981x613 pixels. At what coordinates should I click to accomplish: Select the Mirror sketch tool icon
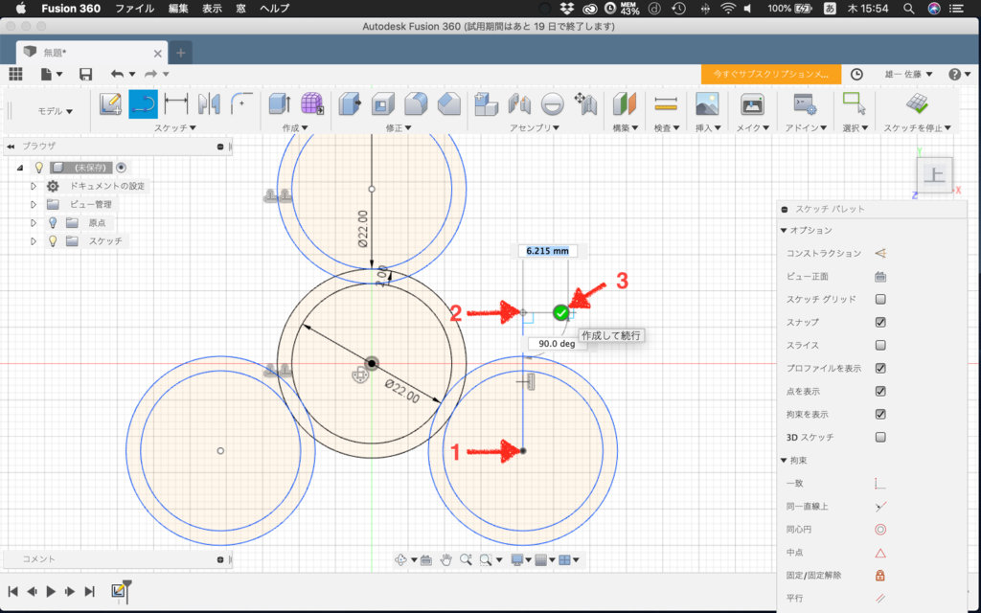pyautogui.click(x=209, y=103)
